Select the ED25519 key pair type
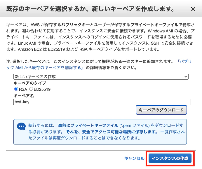 pos(31,89)
